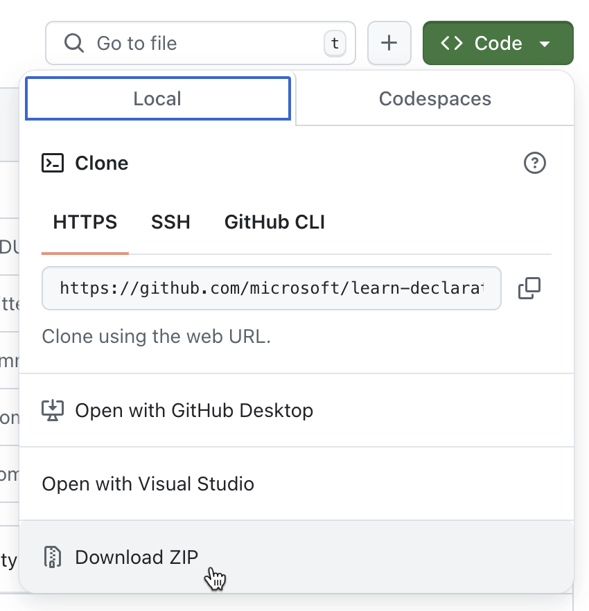Select the SSH clone method
The height and width of the screenshot is (611, 589).
click(170, 222)
